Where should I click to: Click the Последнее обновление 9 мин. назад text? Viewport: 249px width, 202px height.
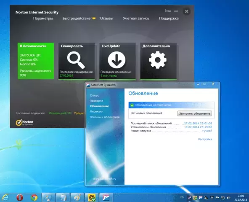tap(116, 74)
